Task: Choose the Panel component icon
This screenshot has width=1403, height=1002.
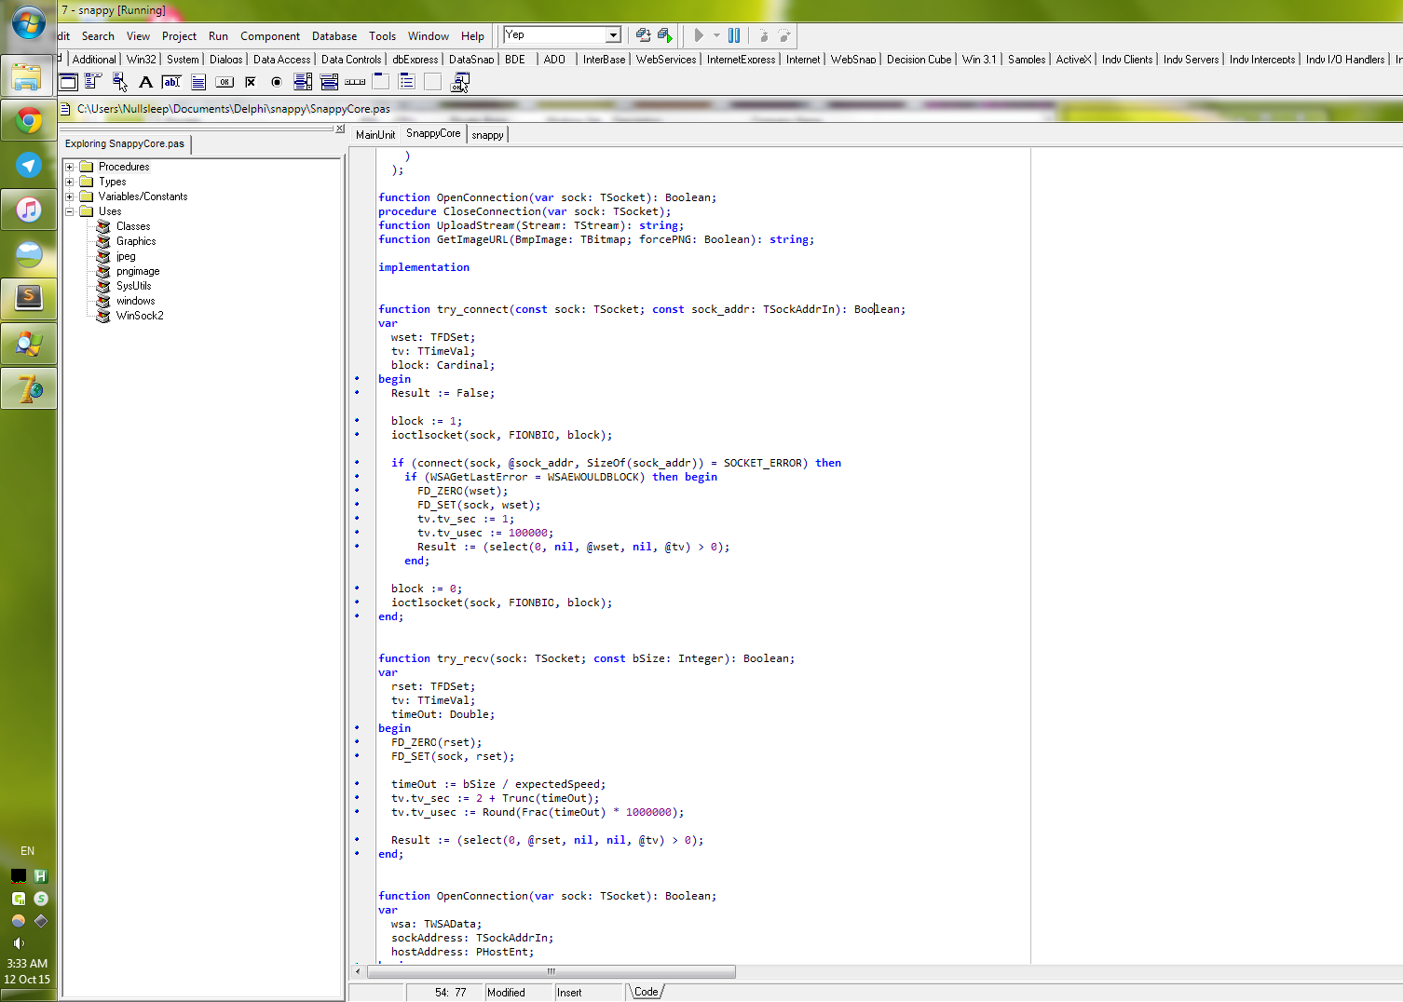Action: click(433, 82)
